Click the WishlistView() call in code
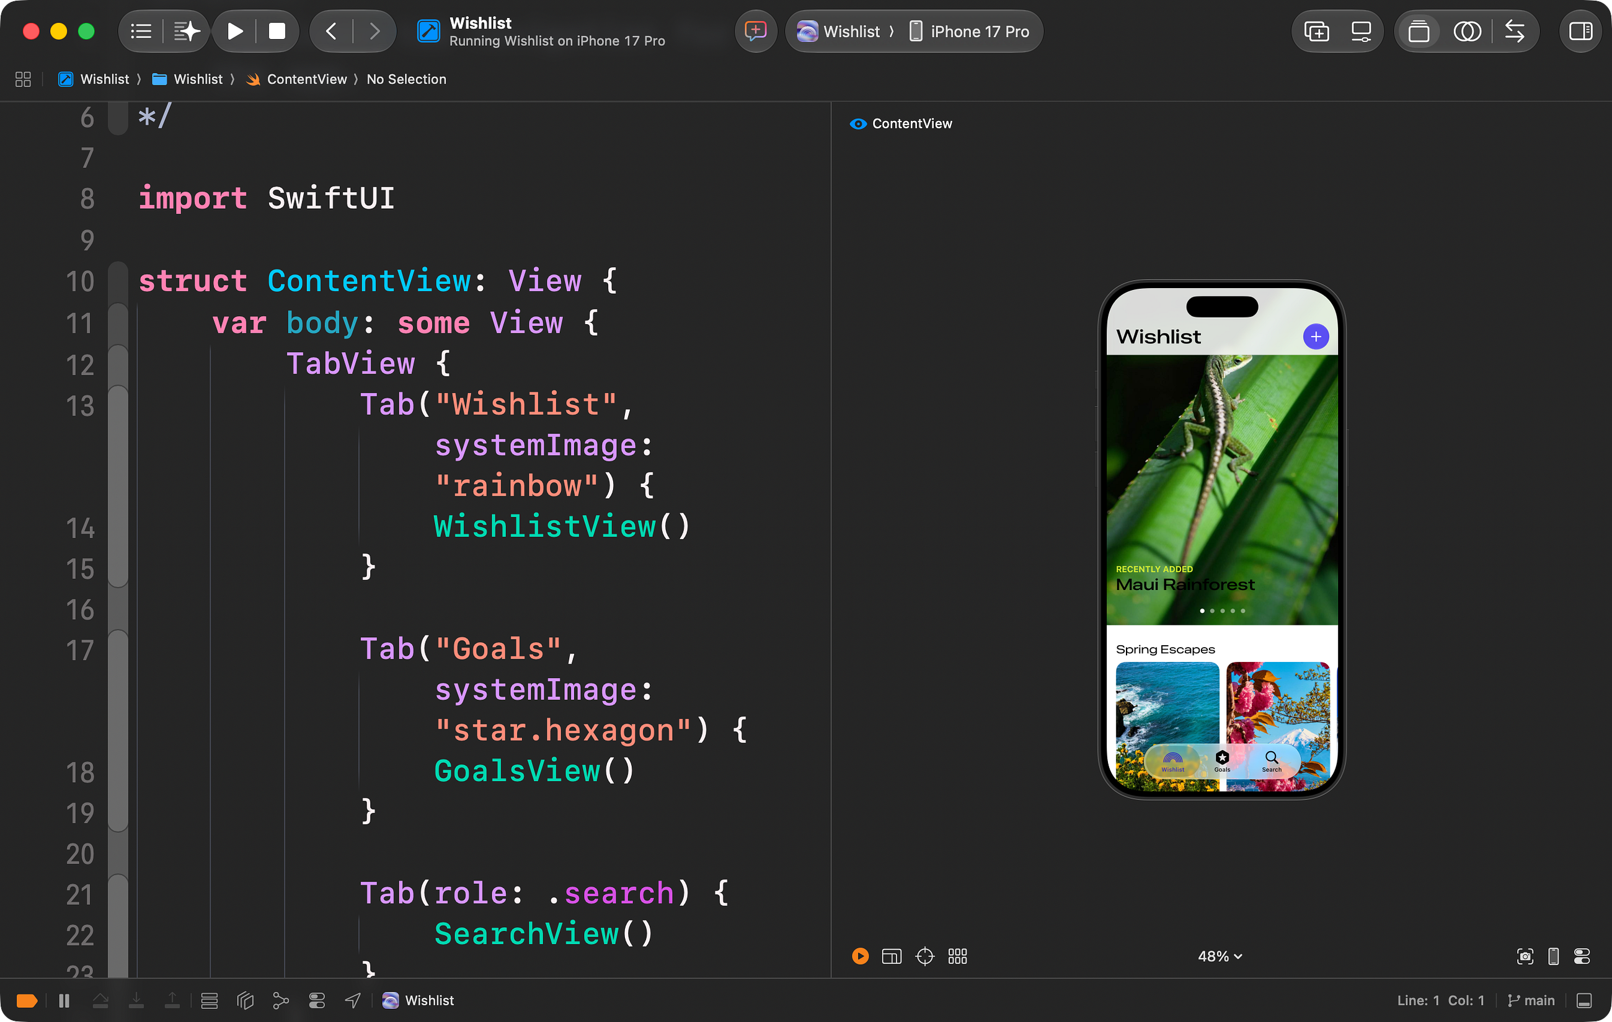1612x1022 pixels. (x=562, y=527)
